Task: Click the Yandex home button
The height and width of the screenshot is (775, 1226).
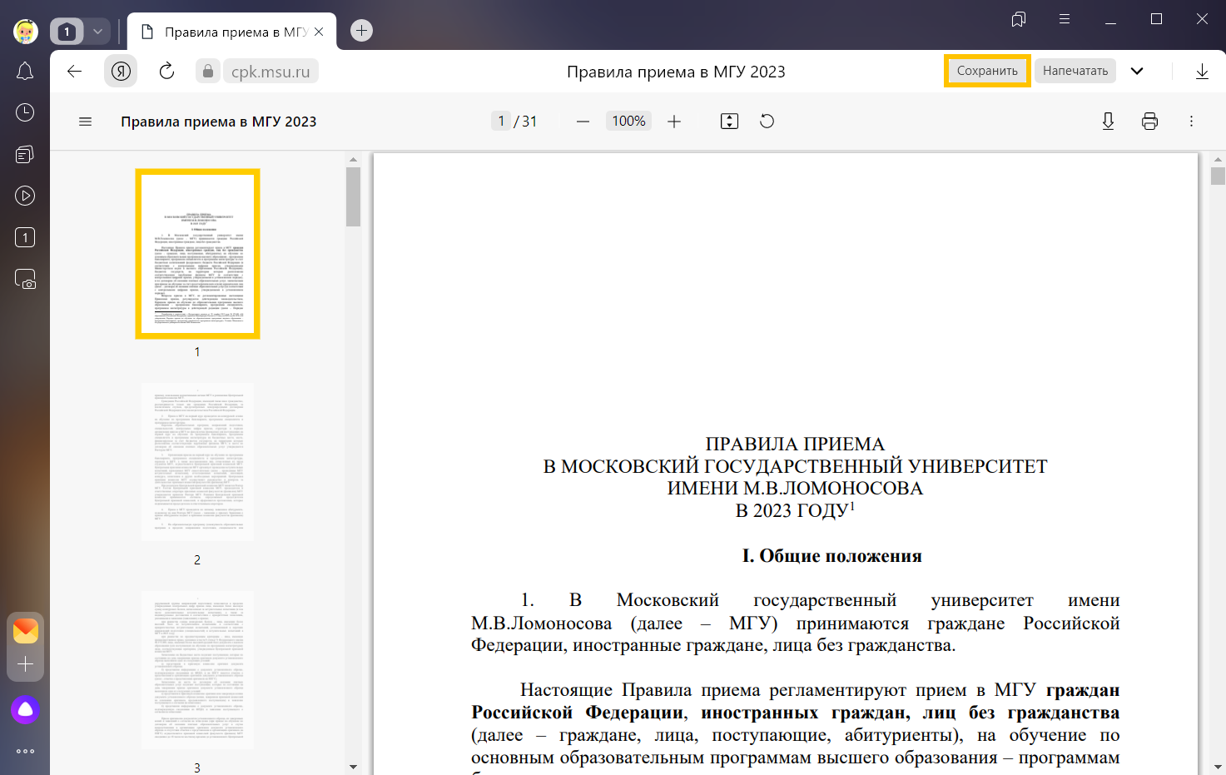Action: pos(122,72)
